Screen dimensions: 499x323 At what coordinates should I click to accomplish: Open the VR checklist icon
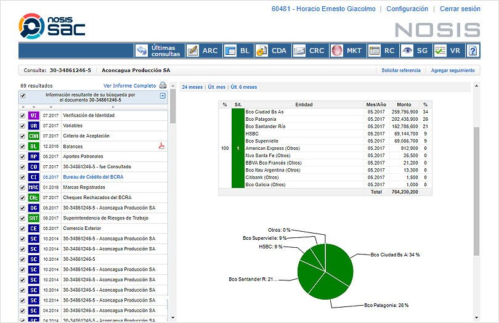pyautogui.click(x=440, y=51)
